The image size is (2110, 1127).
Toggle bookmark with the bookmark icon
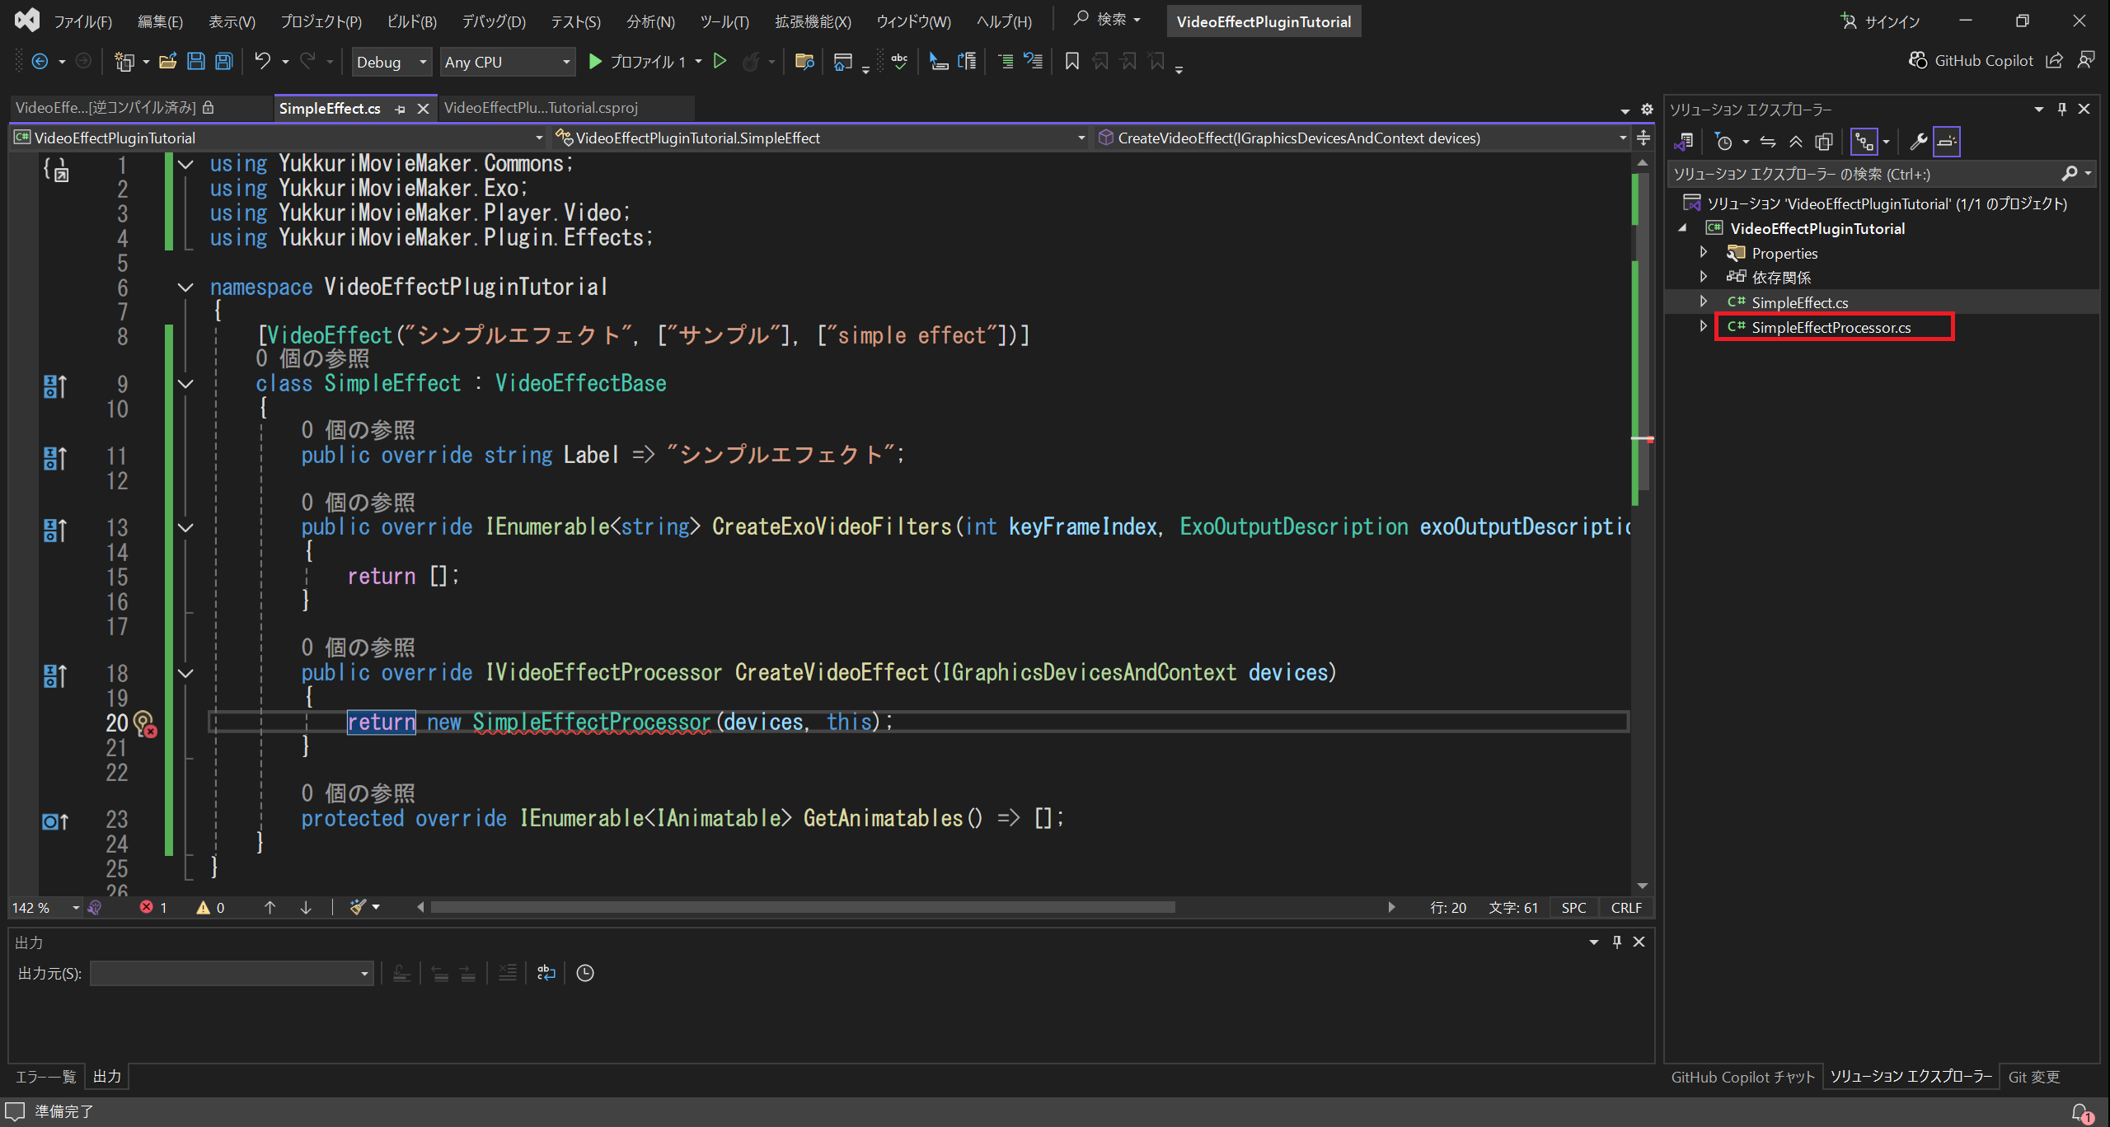1071,61
